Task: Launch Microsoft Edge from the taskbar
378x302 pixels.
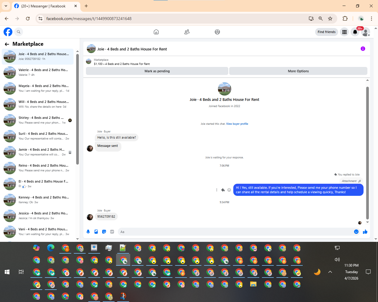Action: [x=51, y=248]
